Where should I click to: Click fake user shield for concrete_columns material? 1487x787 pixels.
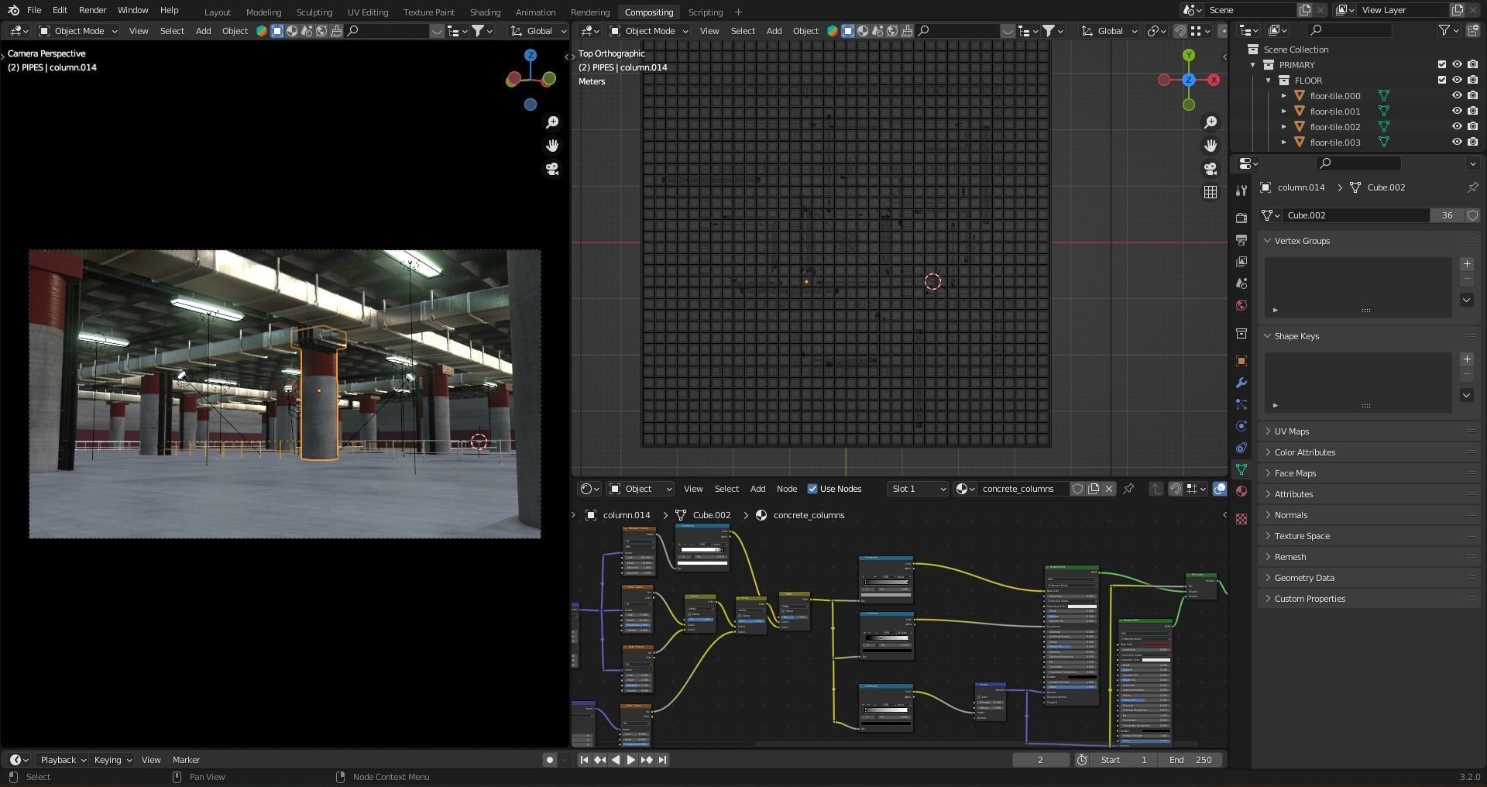point(1077,489)
